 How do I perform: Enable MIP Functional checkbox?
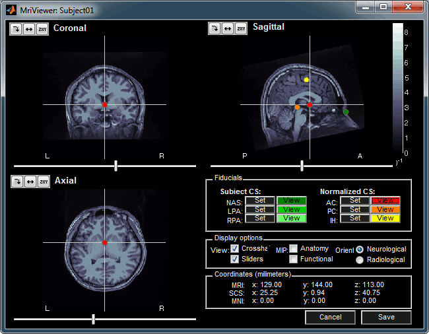coord(293,259)
